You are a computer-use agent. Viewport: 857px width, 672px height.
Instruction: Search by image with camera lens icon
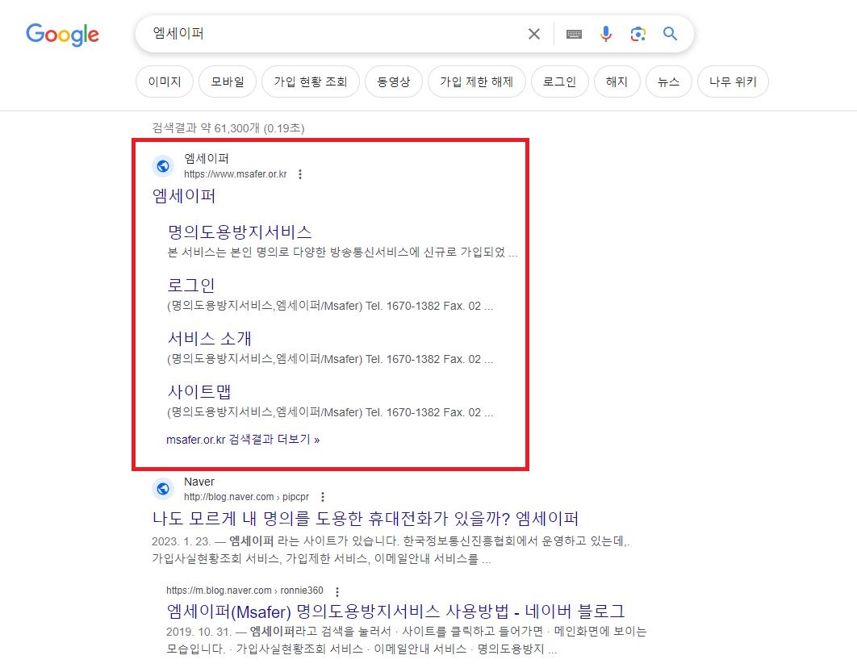(638, 34)
